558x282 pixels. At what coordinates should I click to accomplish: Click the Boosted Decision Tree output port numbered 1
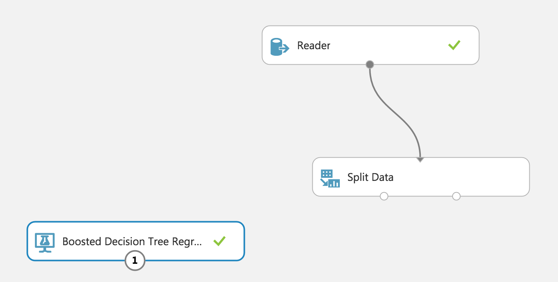coord(135,261)
